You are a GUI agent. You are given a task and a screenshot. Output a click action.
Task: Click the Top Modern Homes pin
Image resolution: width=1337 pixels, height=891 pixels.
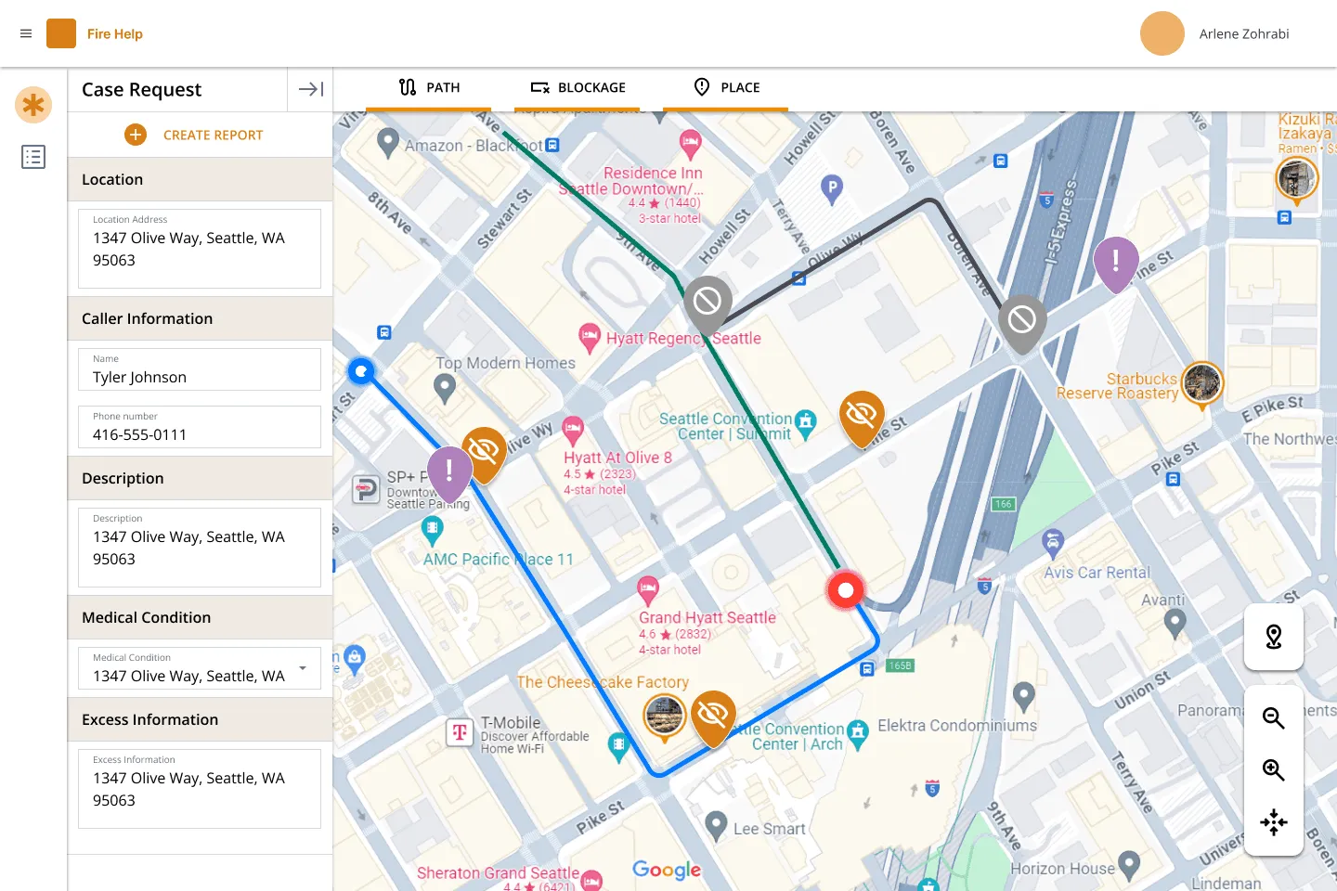click(445, 389)
